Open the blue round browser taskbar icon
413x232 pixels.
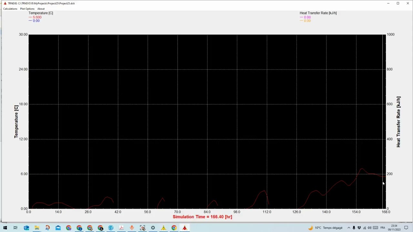[x=111, y=228]
